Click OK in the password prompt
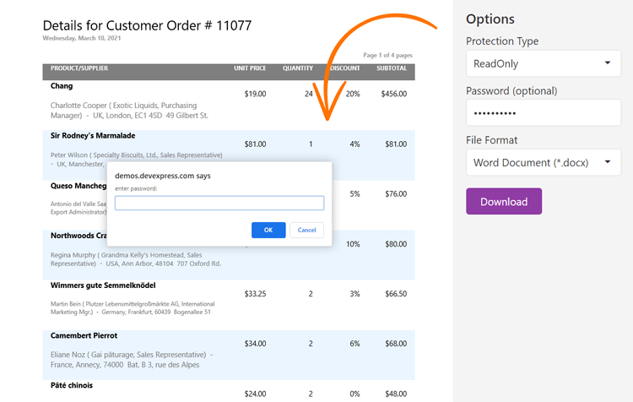The height and width of the screenshot is (402, 633). (x=268, y=230)
